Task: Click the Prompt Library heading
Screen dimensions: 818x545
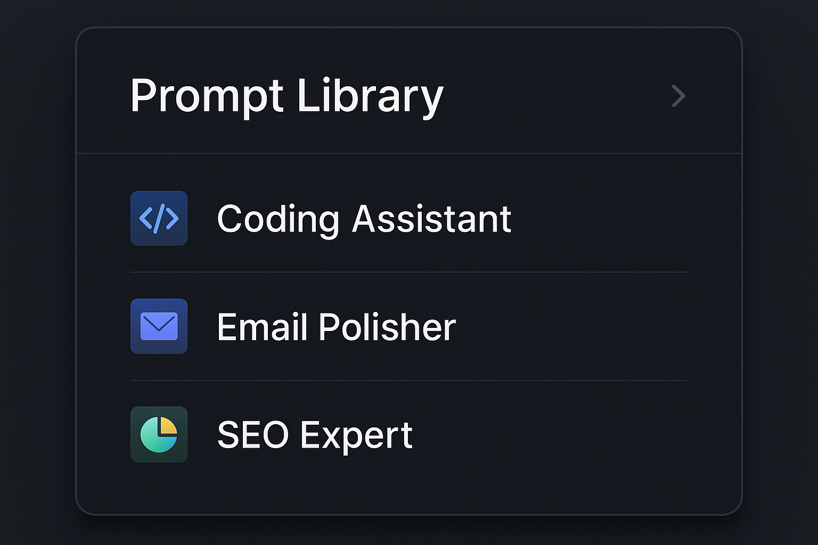Action: coord(287,96)
